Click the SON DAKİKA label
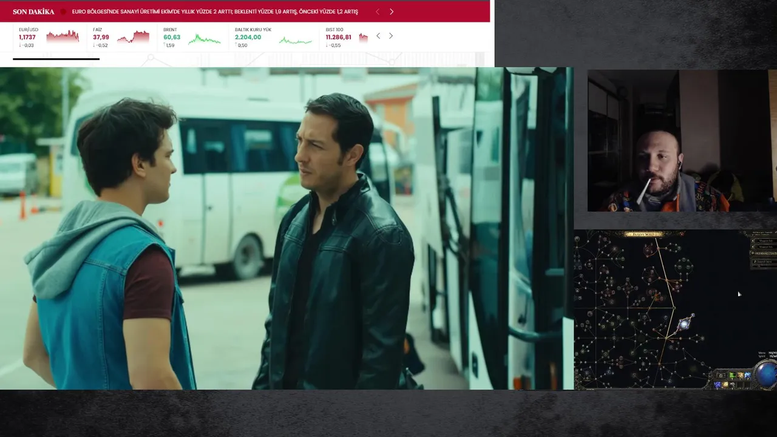 [x=33, y=12]
